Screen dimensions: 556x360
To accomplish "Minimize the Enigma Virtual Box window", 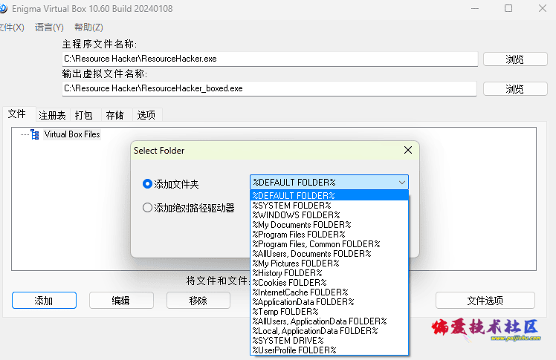I will pos(475,8).
